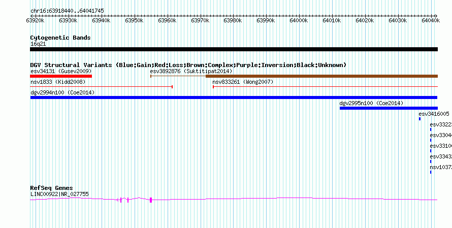Select the 63930k ruler tick label
Screen dimensions: 452x228
(68, 20)
